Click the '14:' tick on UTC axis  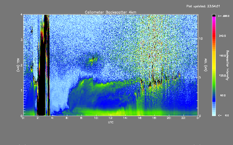[125, 118]
